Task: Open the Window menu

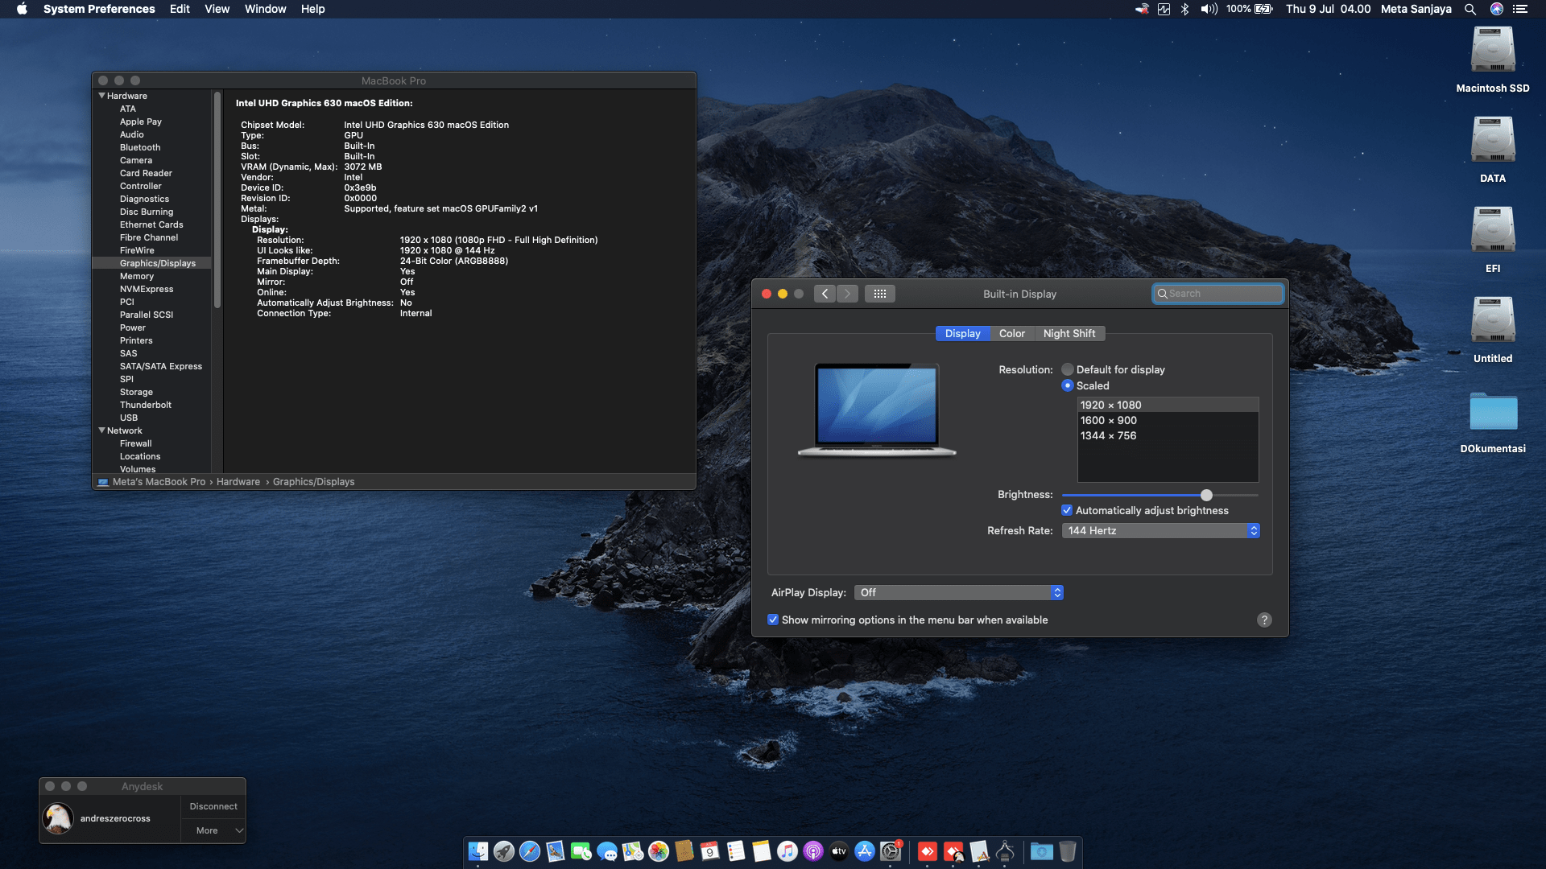Action: [x=265, y=9]
